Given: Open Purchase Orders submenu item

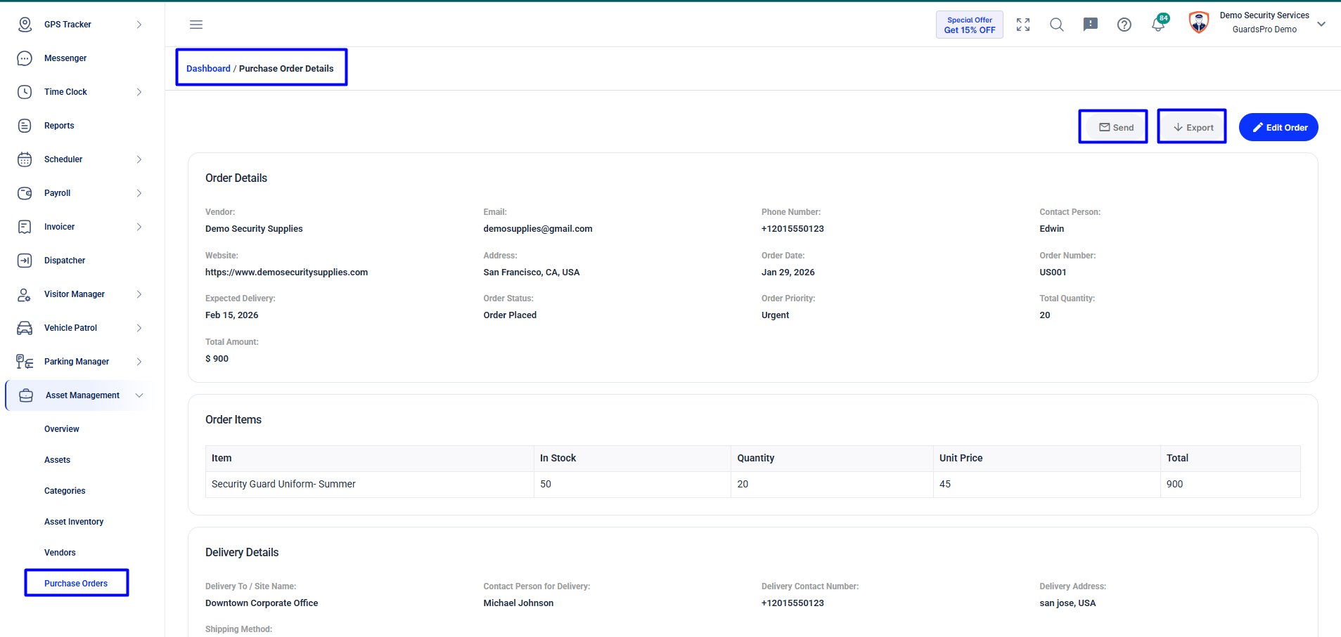Looking at the screenshot, I should click(x=76, y=584).
